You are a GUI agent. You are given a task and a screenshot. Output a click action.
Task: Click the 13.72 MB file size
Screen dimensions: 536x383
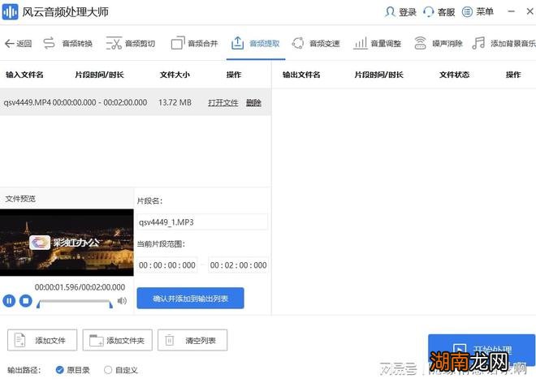coord(175,102)
